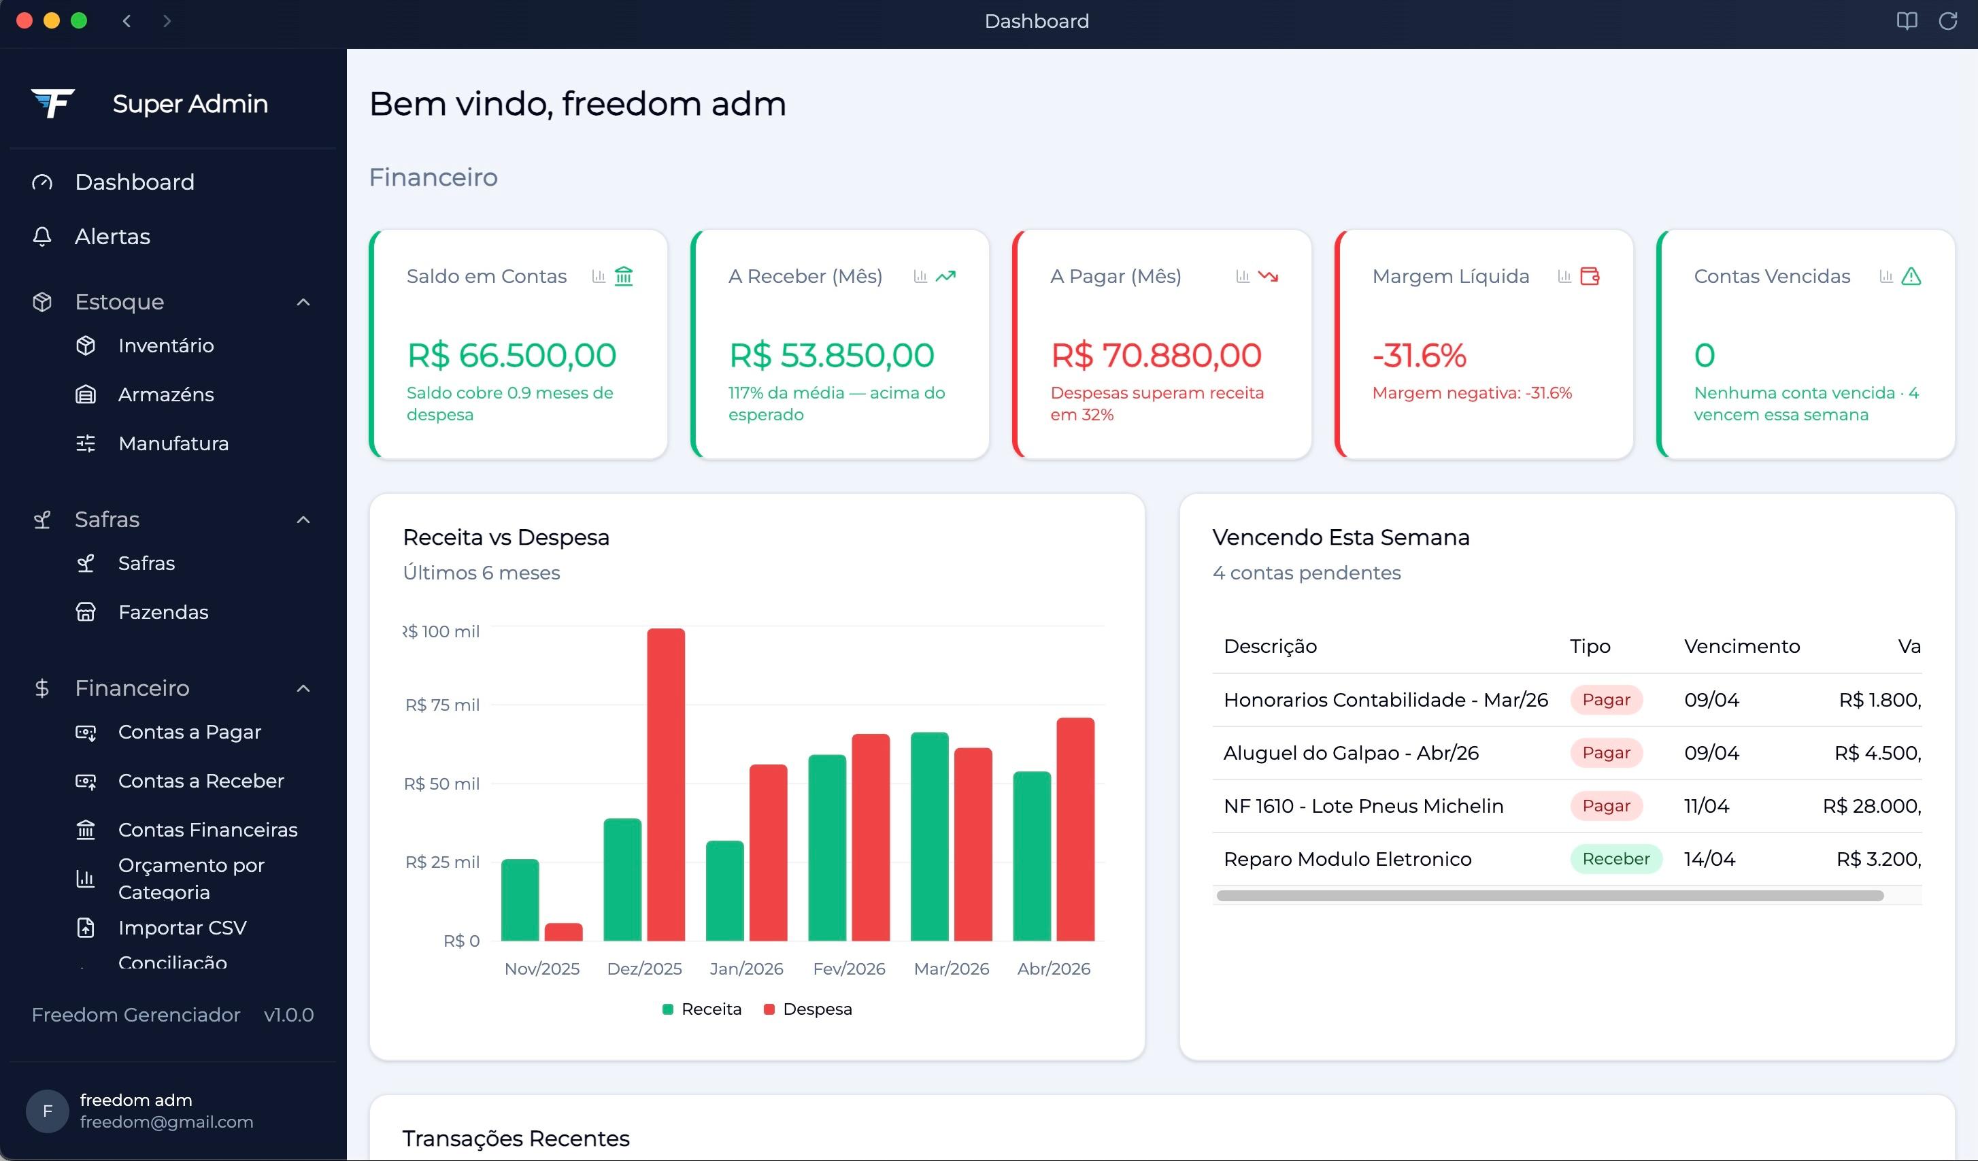Click the Orçamento por Categoria chart icon

(x=86, y=879)
